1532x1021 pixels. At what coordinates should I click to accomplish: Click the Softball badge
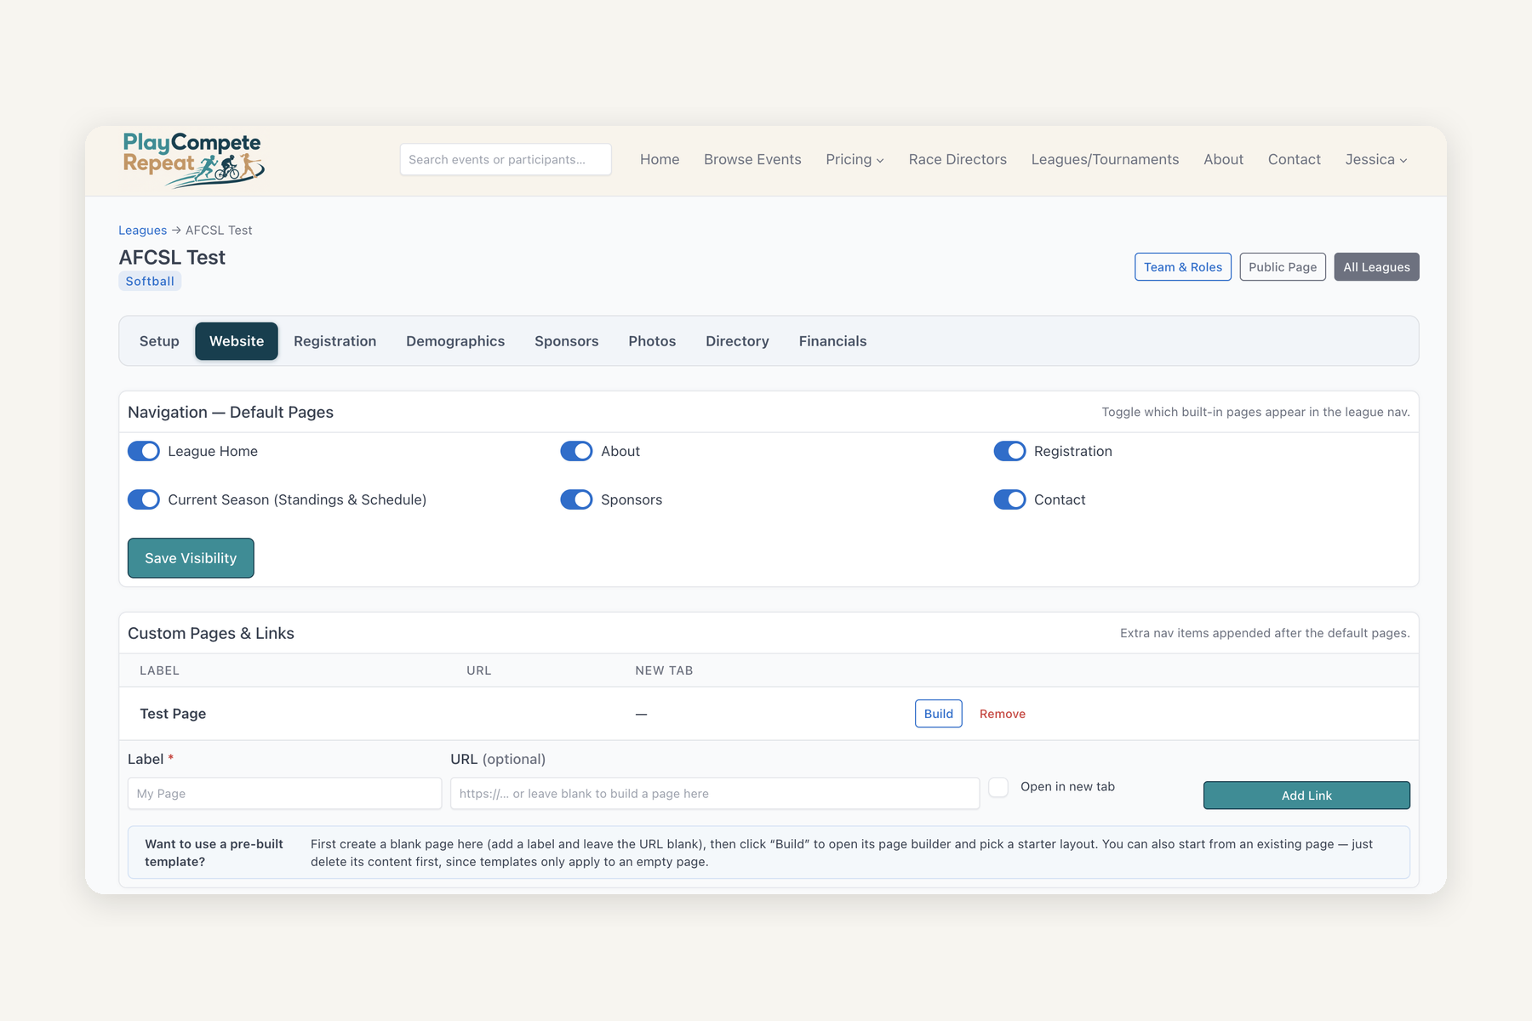pyautogui.click(x=150, y=282)
